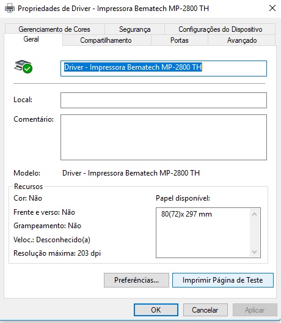Click scroll down arrow in paper list
Image resolution: width=281 pixels, height=323 pixels.
pos(255,251)
